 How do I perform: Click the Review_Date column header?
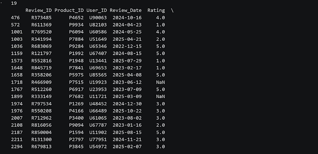coord(126,10)
